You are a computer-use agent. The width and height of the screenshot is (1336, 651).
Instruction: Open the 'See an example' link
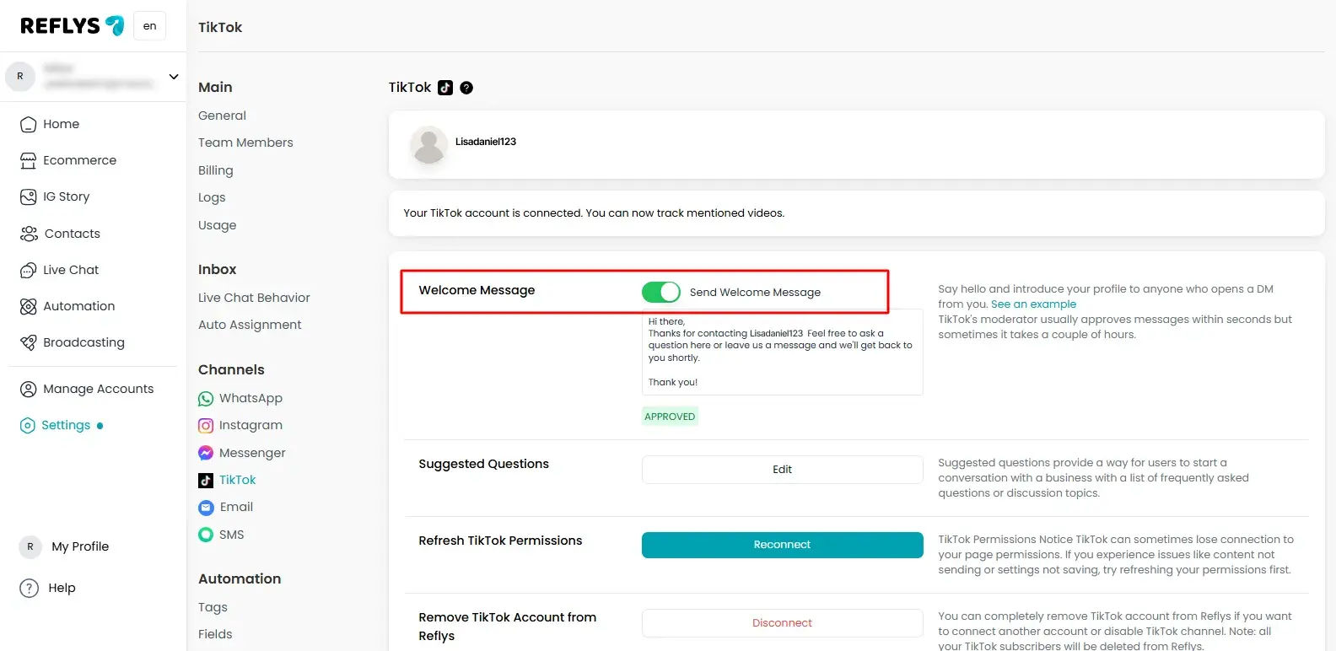pyautogui.click(x=1033, y=304)
